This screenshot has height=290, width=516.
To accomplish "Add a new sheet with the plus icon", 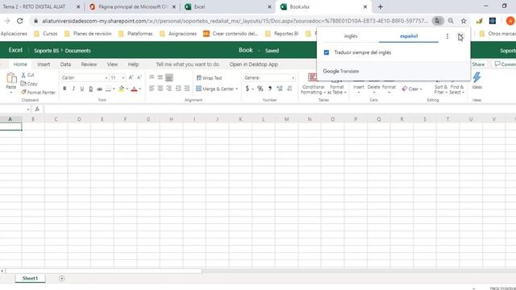I will point(61,279).
